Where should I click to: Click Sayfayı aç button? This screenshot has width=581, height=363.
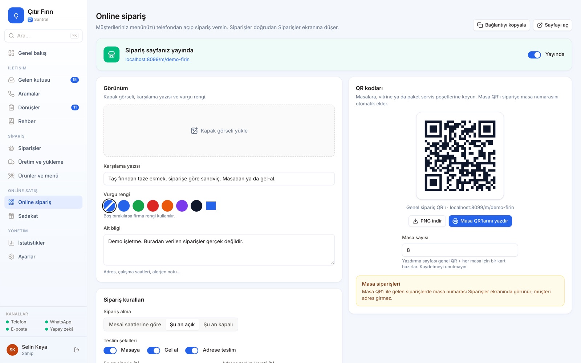pos(552,25)
